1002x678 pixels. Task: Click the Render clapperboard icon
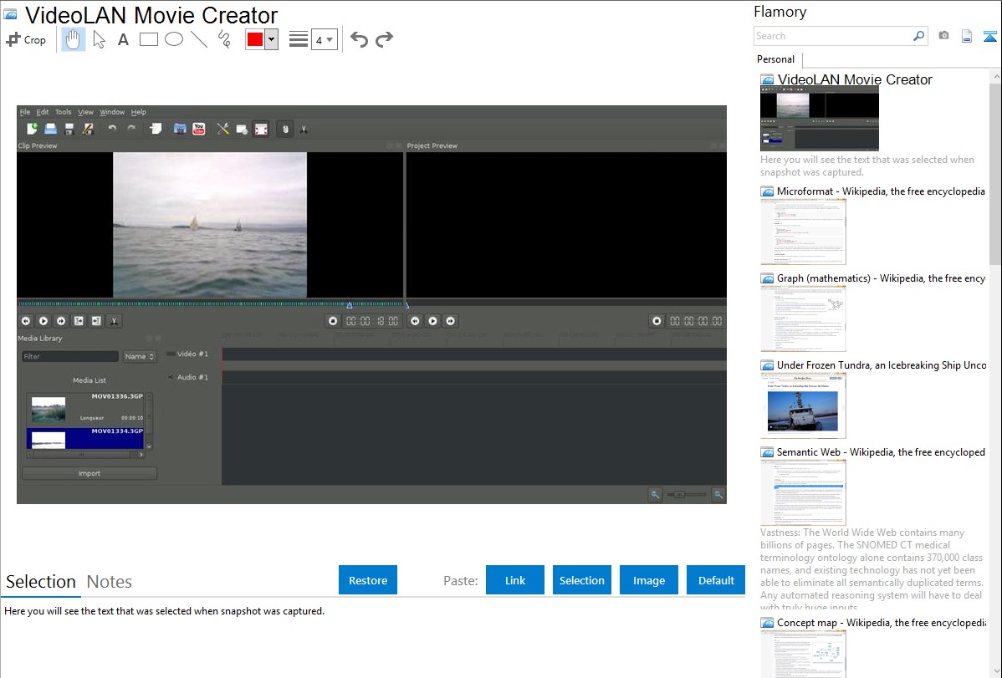tap(180, 129)
